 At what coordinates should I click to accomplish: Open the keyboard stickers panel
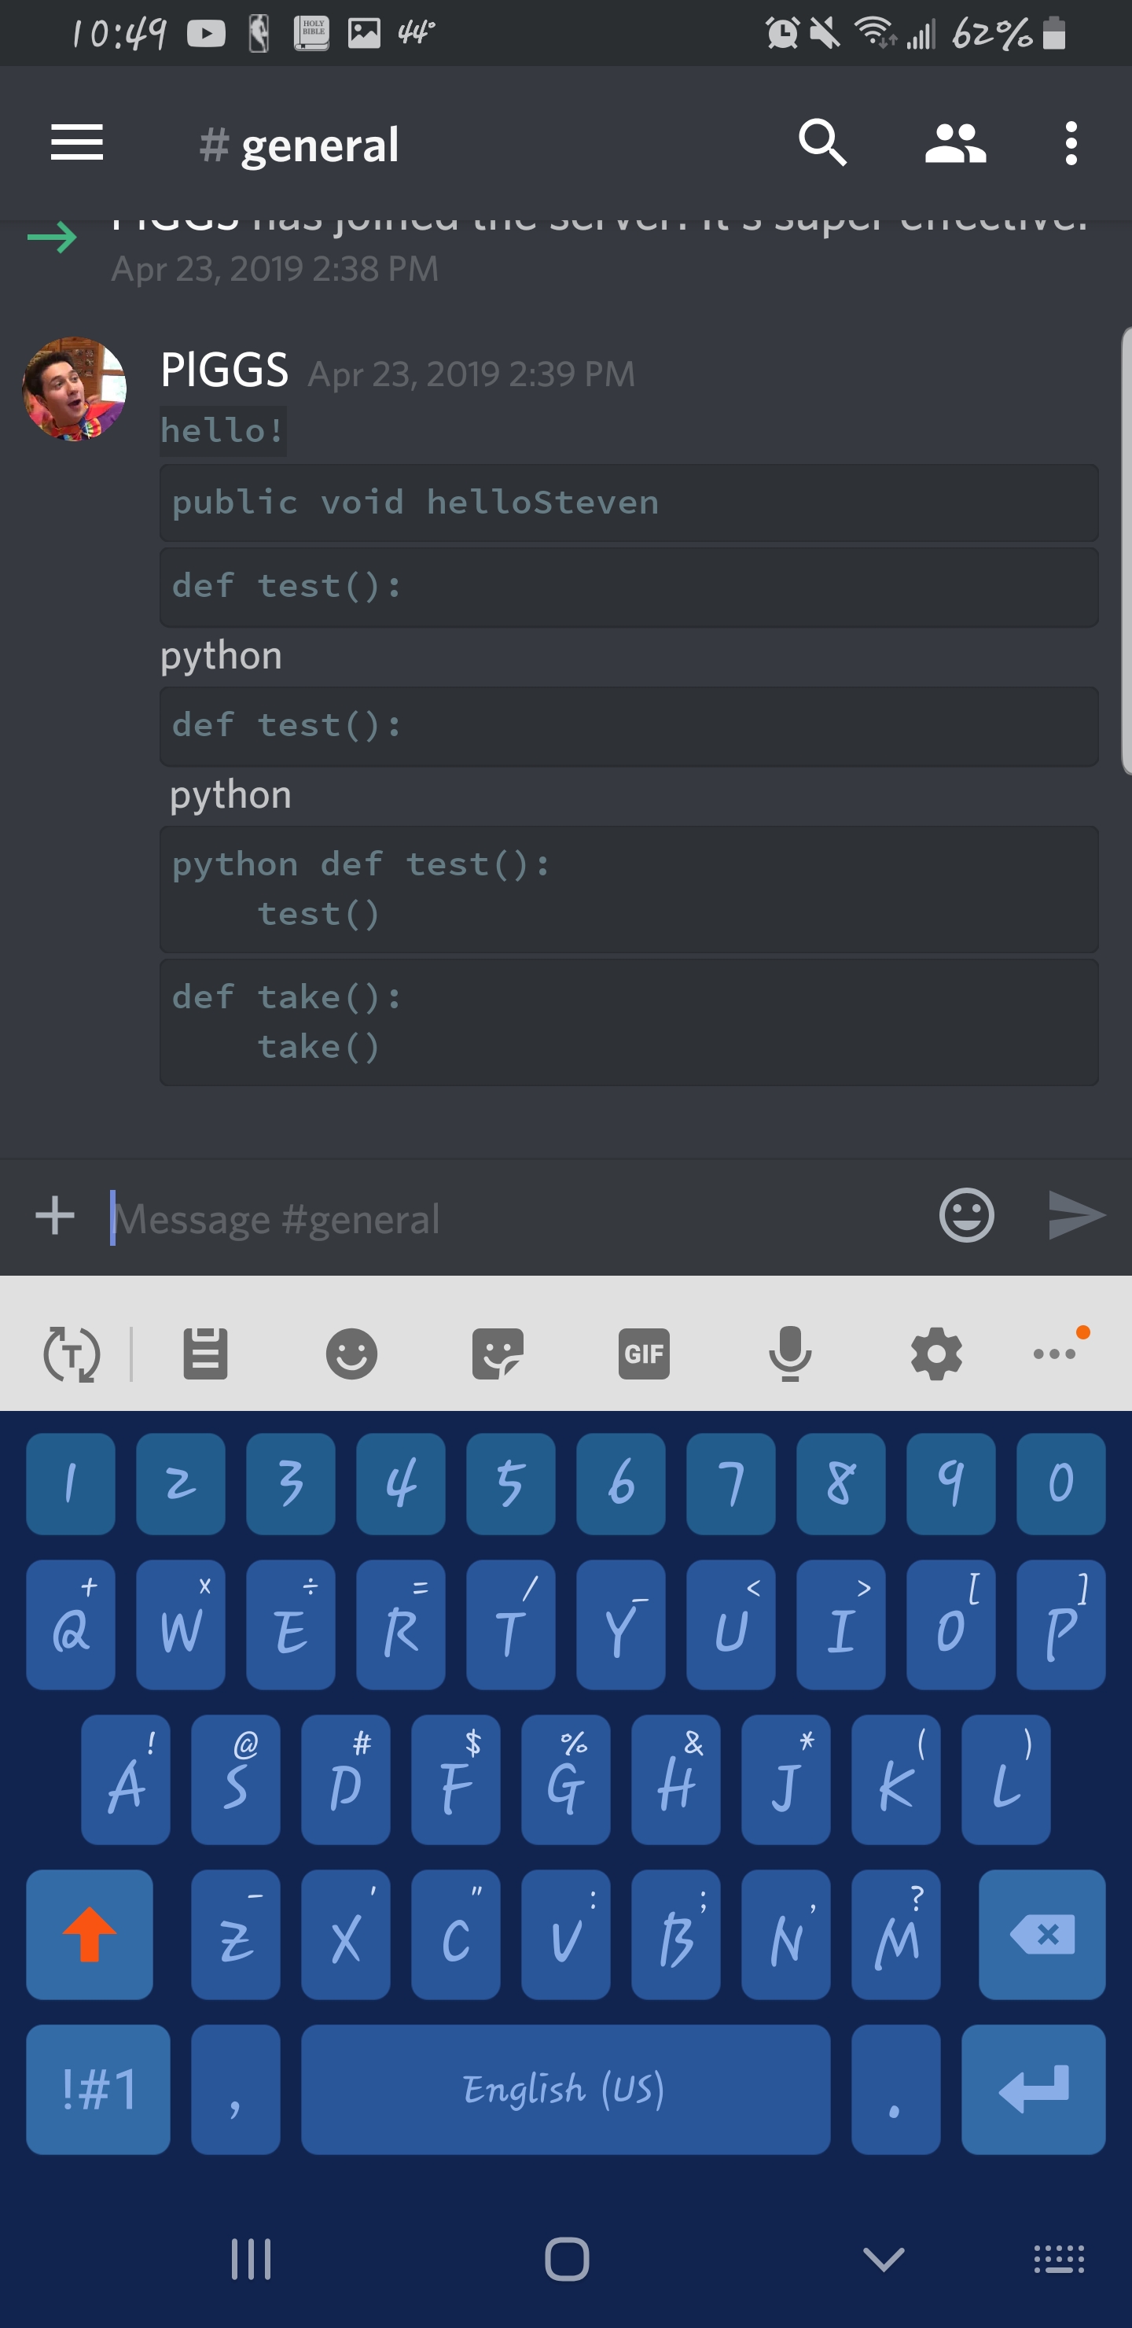[x=498, y=1353]
